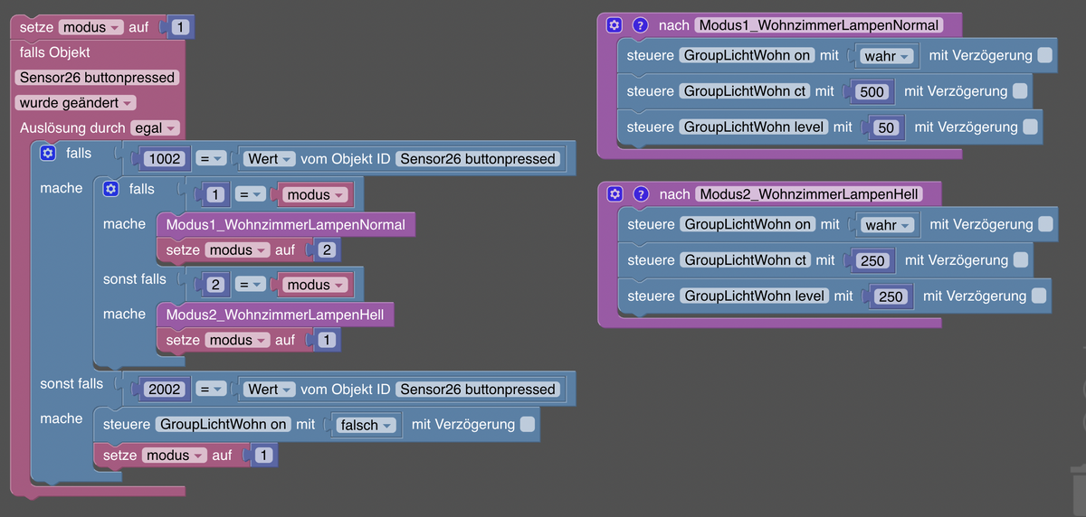Open gear icon on outer falls 1002 block

(x=48, y=154)
